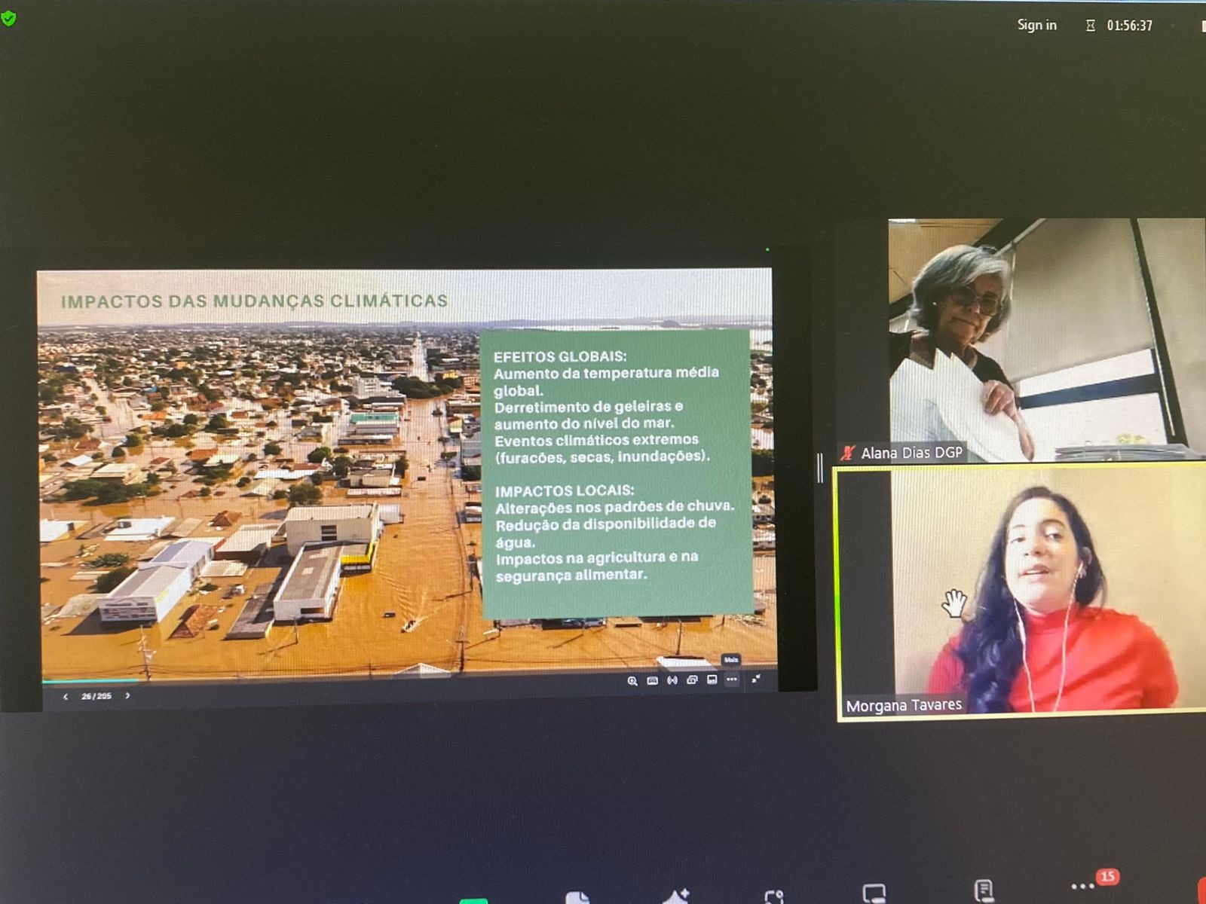Screen dimensions: 1206x904
Task: Click the AI sparkle icon in meeting toolbar
Action: click(675, 896)
